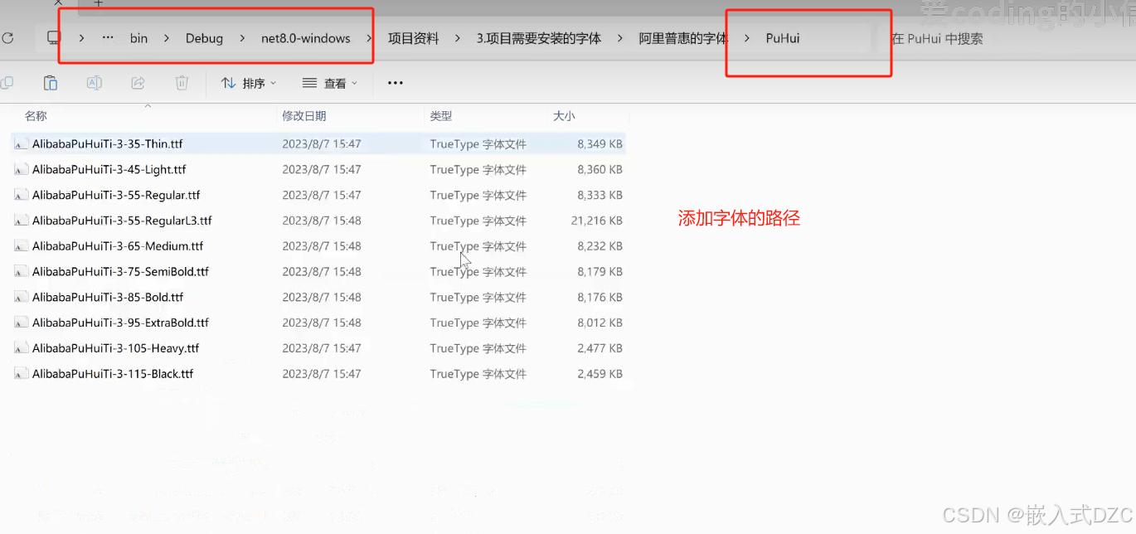
Task: Expand chevron between bin and Debug
Action: pyautogui.click(x=167, y=38)
